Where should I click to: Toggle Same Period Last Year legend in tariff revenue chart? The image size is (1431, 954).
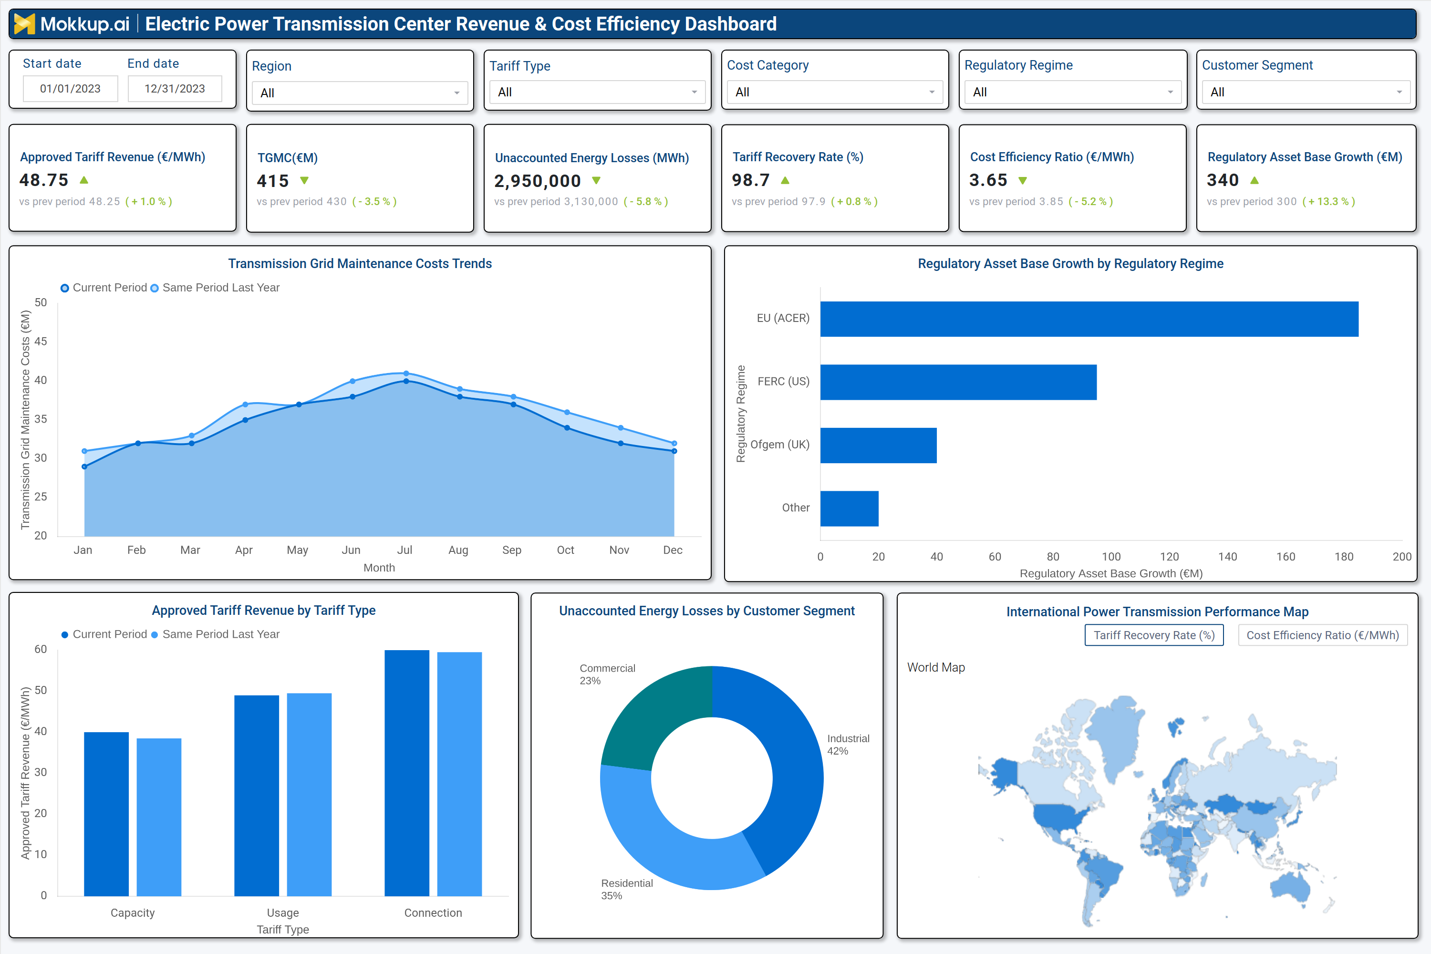(x=215, y=634)
